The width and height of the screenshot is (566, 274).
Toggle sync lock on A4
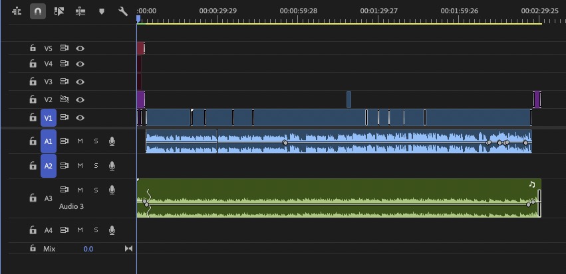point(65,230)
